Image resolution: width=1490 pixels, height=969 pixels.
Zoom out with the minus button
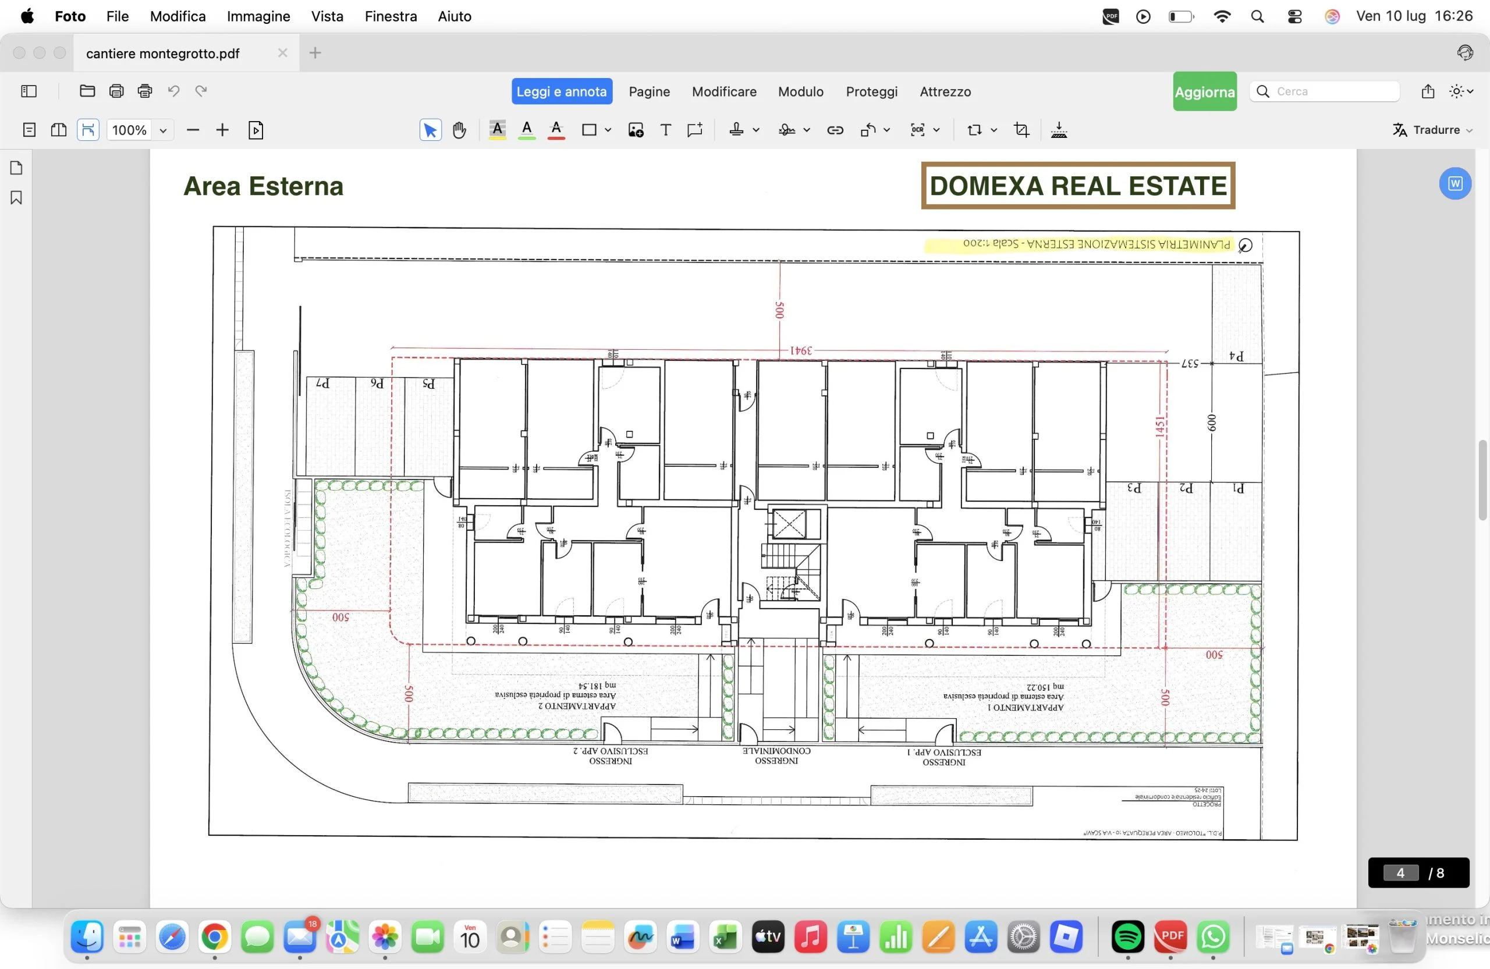click(x=193, y=130)
